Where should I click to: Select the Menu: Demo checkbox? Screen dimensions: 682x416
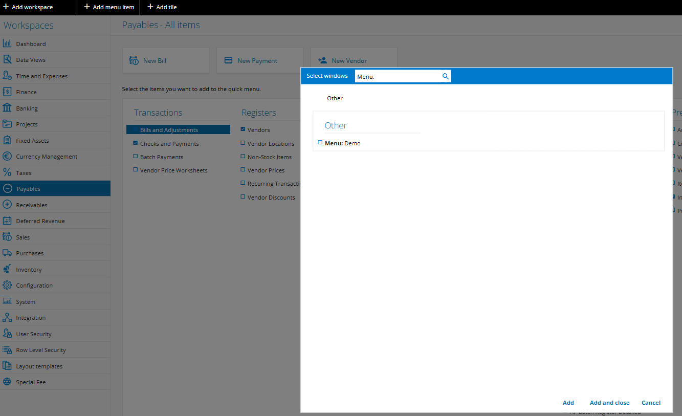(x=320, y=143)
